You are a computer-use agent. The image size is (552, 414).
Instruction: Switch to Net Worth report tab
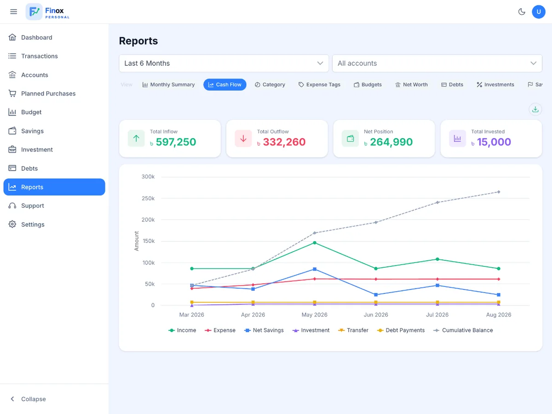coord(411,85)
